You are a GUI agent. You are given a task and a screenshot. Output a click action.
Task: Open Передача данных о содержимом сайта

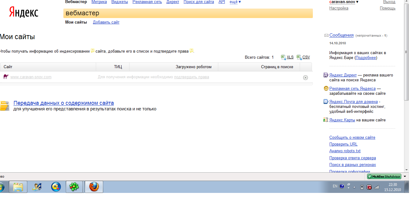click(x=64, y=103)
